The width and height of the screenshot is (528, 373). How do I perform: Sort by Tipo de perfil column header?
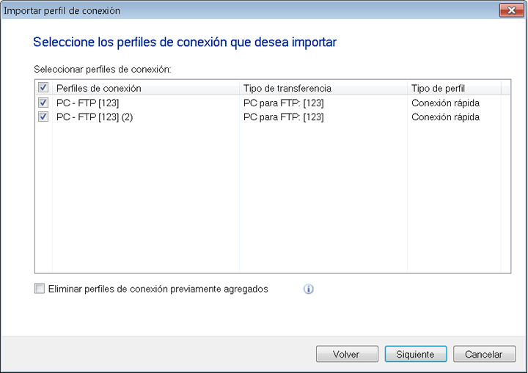pyautogui.click(x=453, y=88)
